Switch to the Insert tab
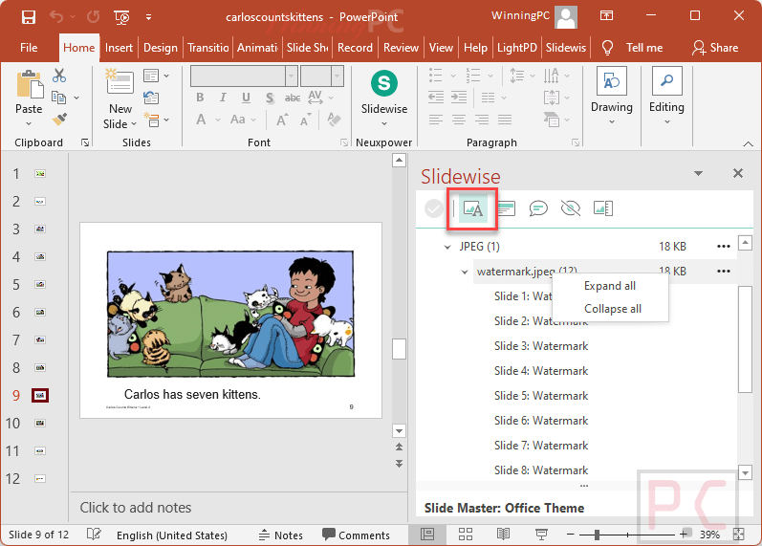The image size is (762, 546). (x=119, y=48)
